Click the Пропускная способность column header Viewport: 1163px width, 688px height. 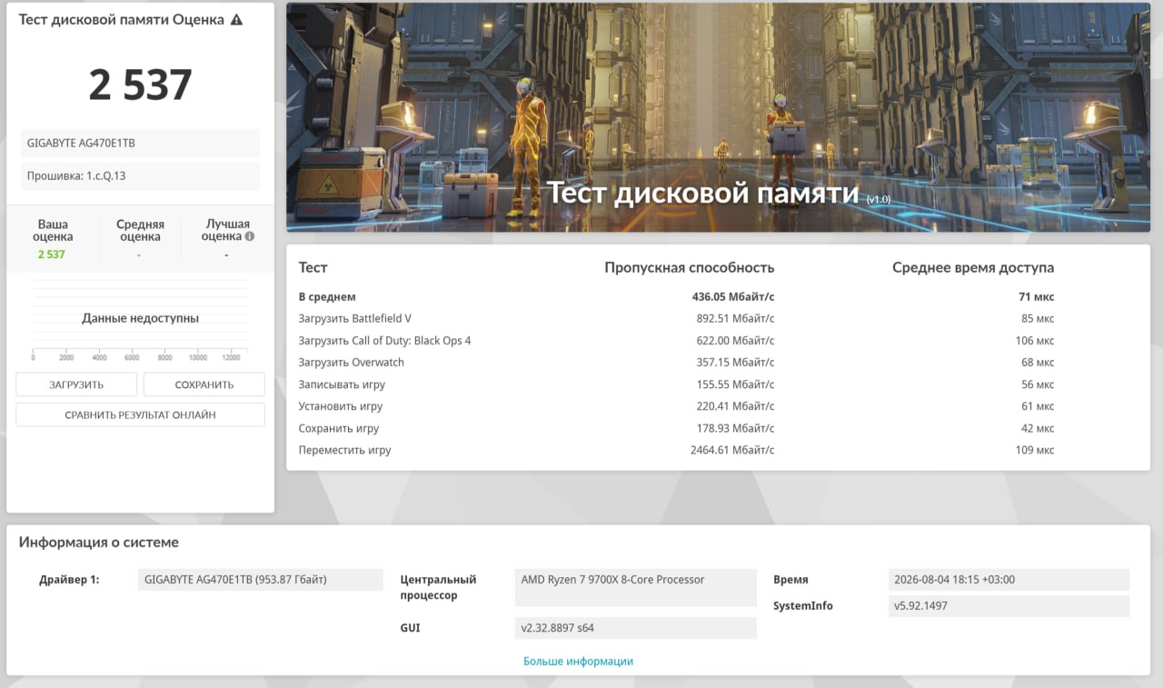pyautogui.click(x=690, y=267)
